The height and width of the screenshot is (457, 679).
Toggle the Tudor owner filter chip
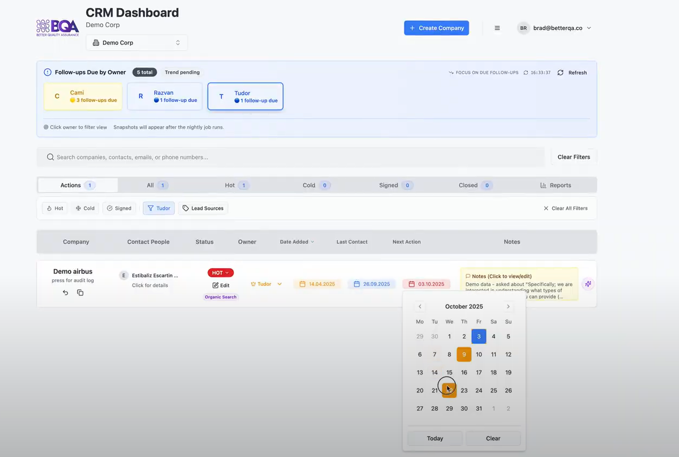point(158,208)
